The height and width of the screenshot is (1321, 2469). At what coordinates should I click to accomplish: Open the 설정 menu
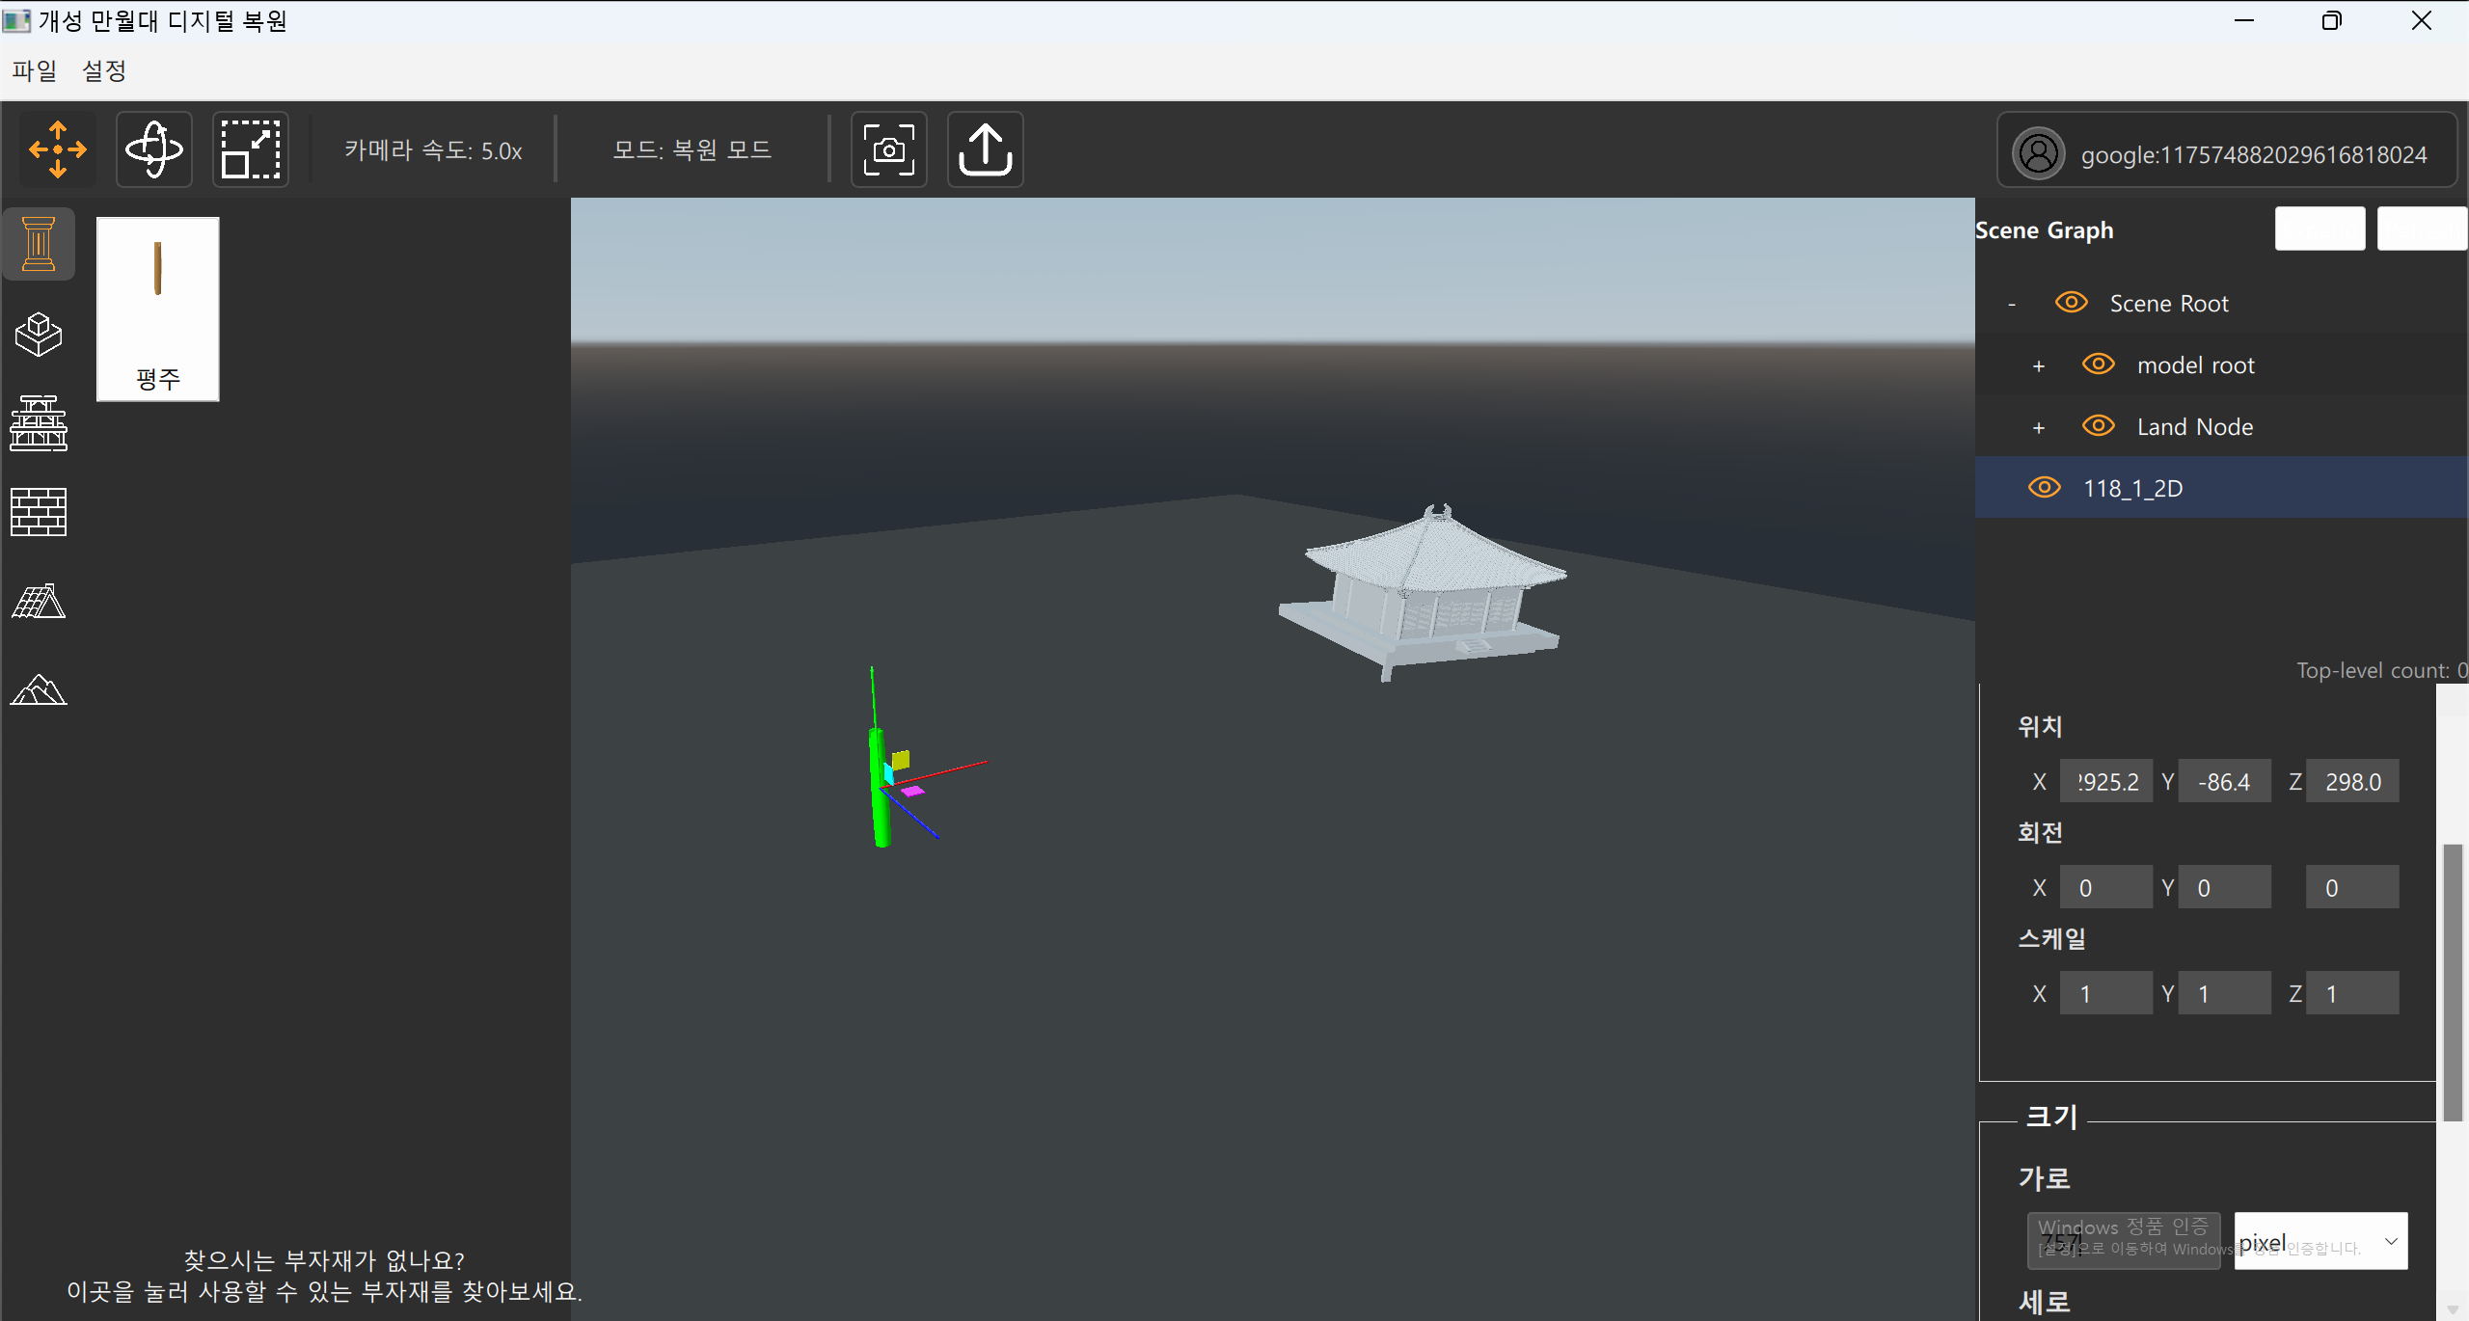coord(104,70)
